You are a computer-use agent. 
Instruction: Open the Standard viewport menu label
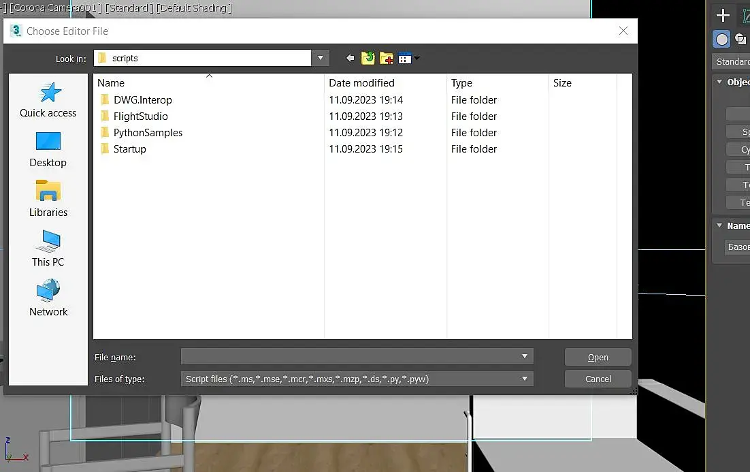129,8
